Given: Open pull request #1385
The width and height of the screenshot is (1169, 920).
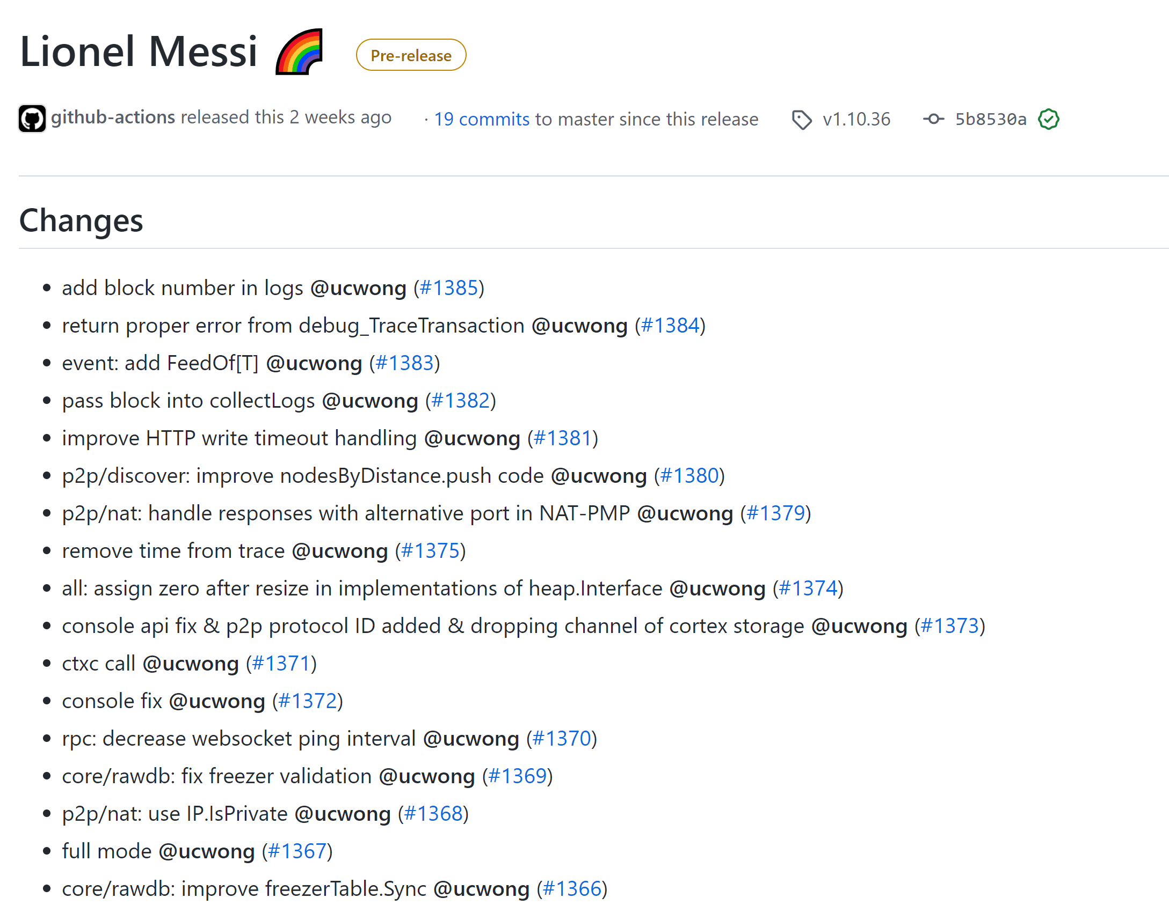Looking at the screenshot, I should pos(448,288).
